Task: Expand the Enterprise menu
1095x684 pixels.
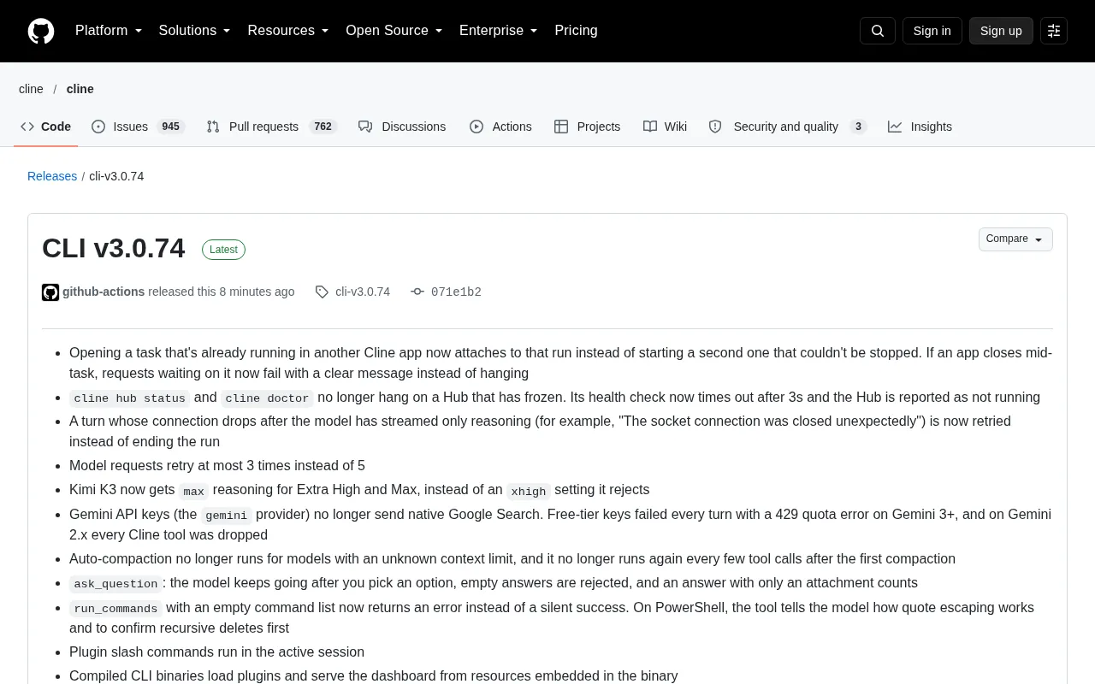Action: click(498, 31)
